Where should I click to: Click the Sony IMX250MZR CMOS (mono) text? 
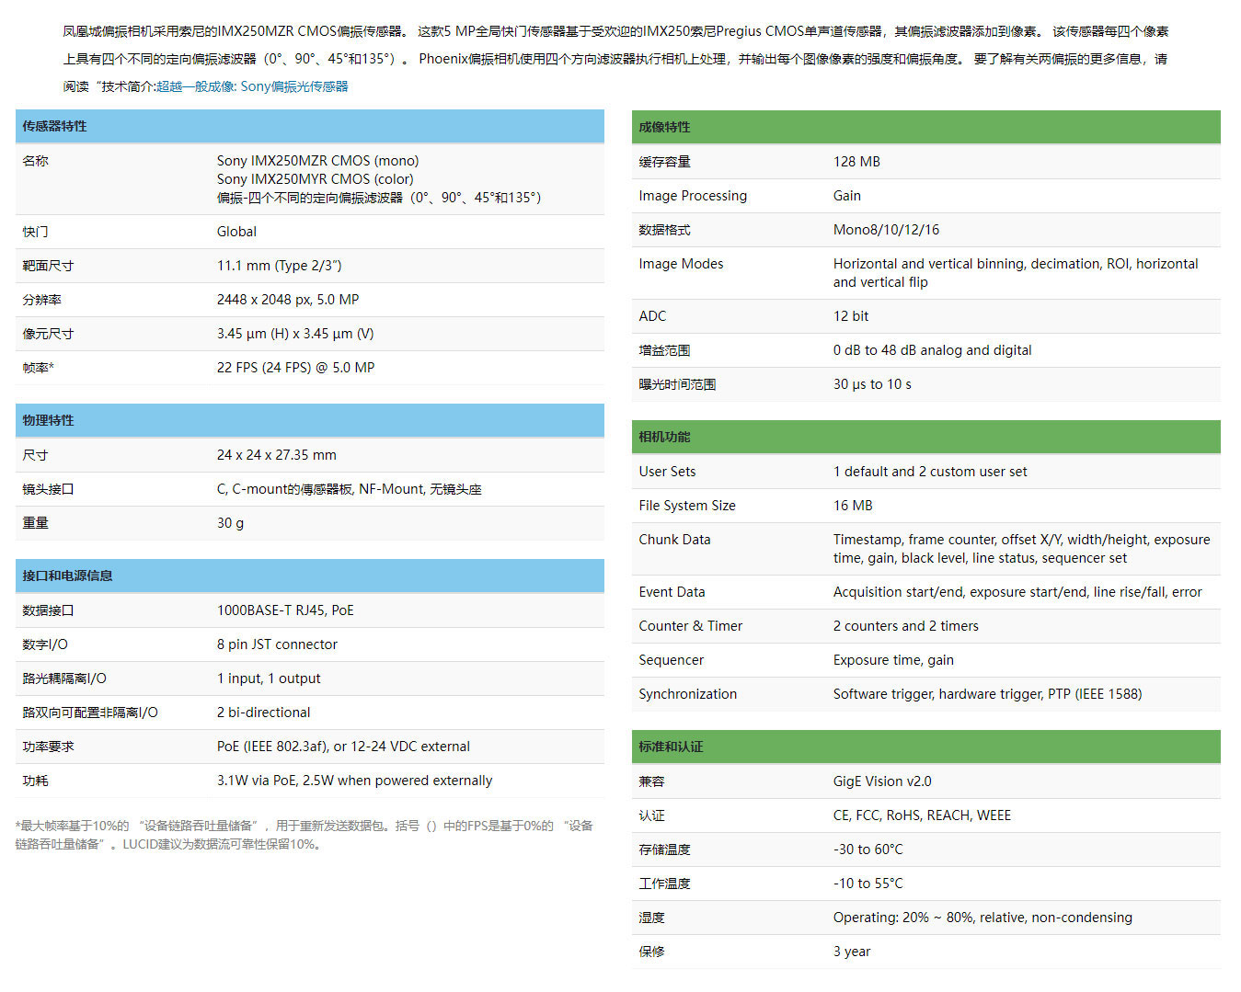[x=317, y=161]
